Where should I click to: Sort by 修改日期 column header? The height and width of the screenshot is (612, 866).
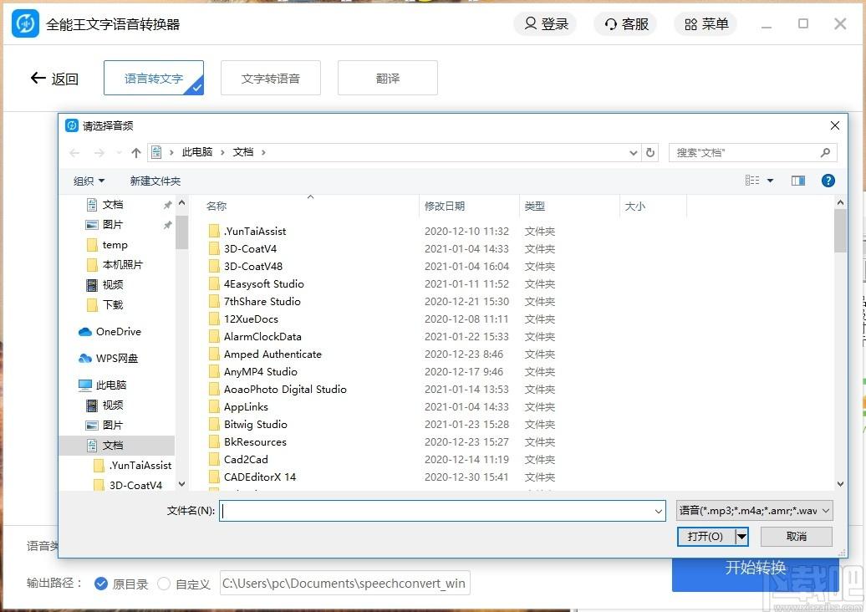445,206
